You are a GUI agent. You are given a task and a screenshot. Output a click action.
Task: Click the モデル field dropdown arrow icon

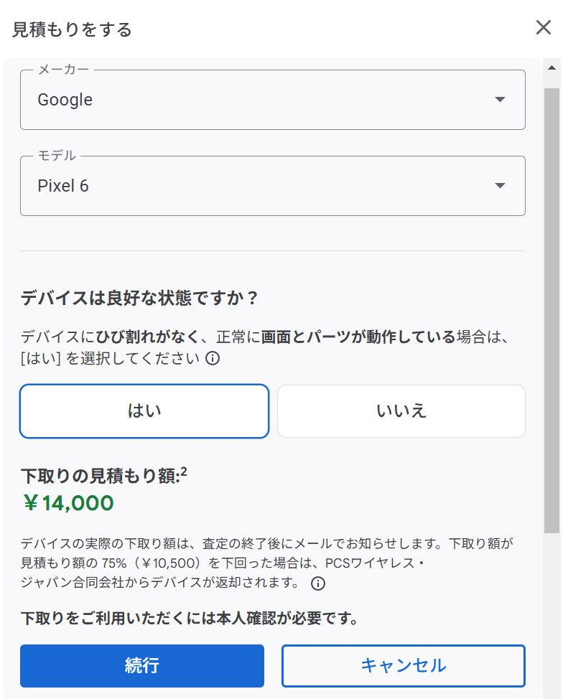coord(500,185)
